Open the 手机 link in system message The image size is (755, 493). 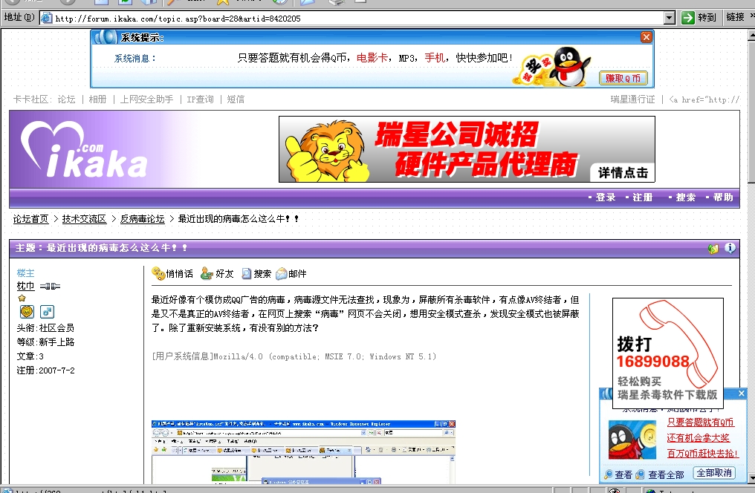(434, 58)
